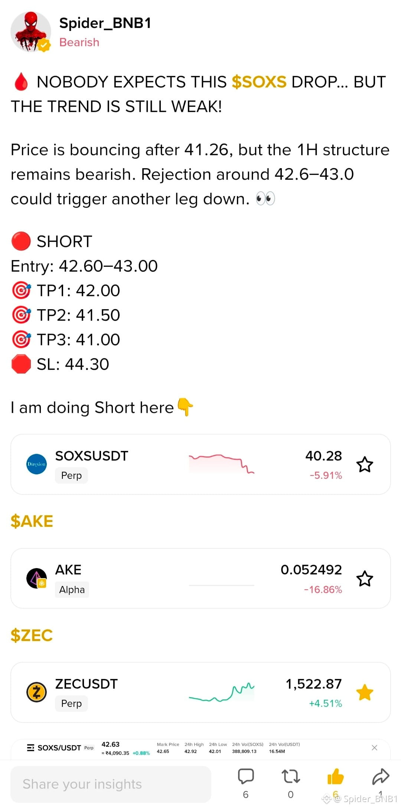Tap the share arrow icon
The height and width of the screenshot is (808, 401).
coord(381,776)
